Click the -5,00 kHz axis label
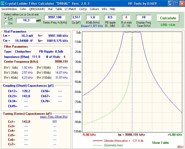Viewport: 185px width, 149px height. [x=89, y=135]
